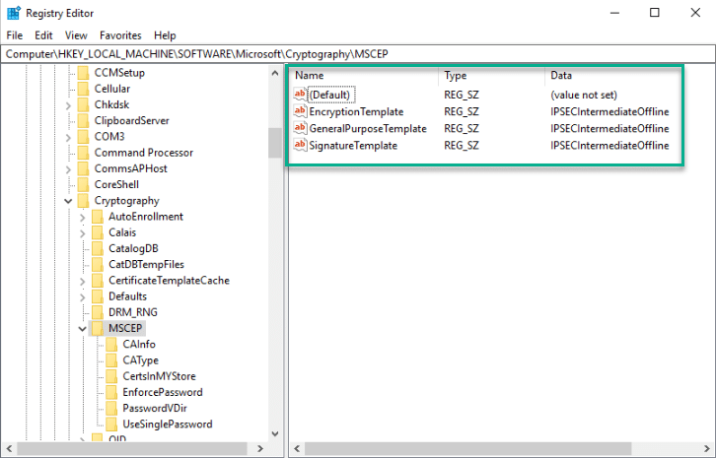This screenshot has width=716, height=458.
Task: Select the EnforcePassword key
Action: 163,392
